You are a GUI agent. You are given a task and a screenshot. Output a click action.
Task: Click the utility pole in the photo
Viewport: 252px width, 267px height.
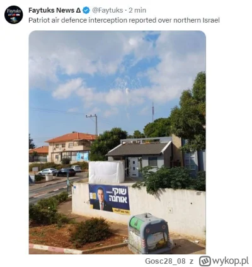pyautogui.click(x=94, y=125)
